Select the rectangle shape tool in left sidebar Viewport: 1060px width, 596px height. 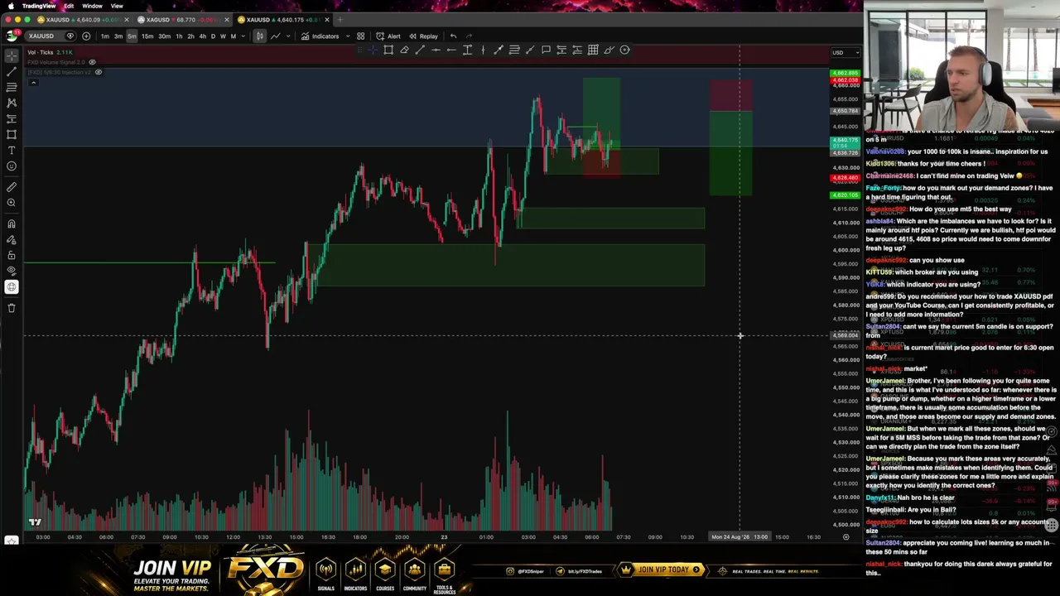pyautogui.click(x=12, y=134)
